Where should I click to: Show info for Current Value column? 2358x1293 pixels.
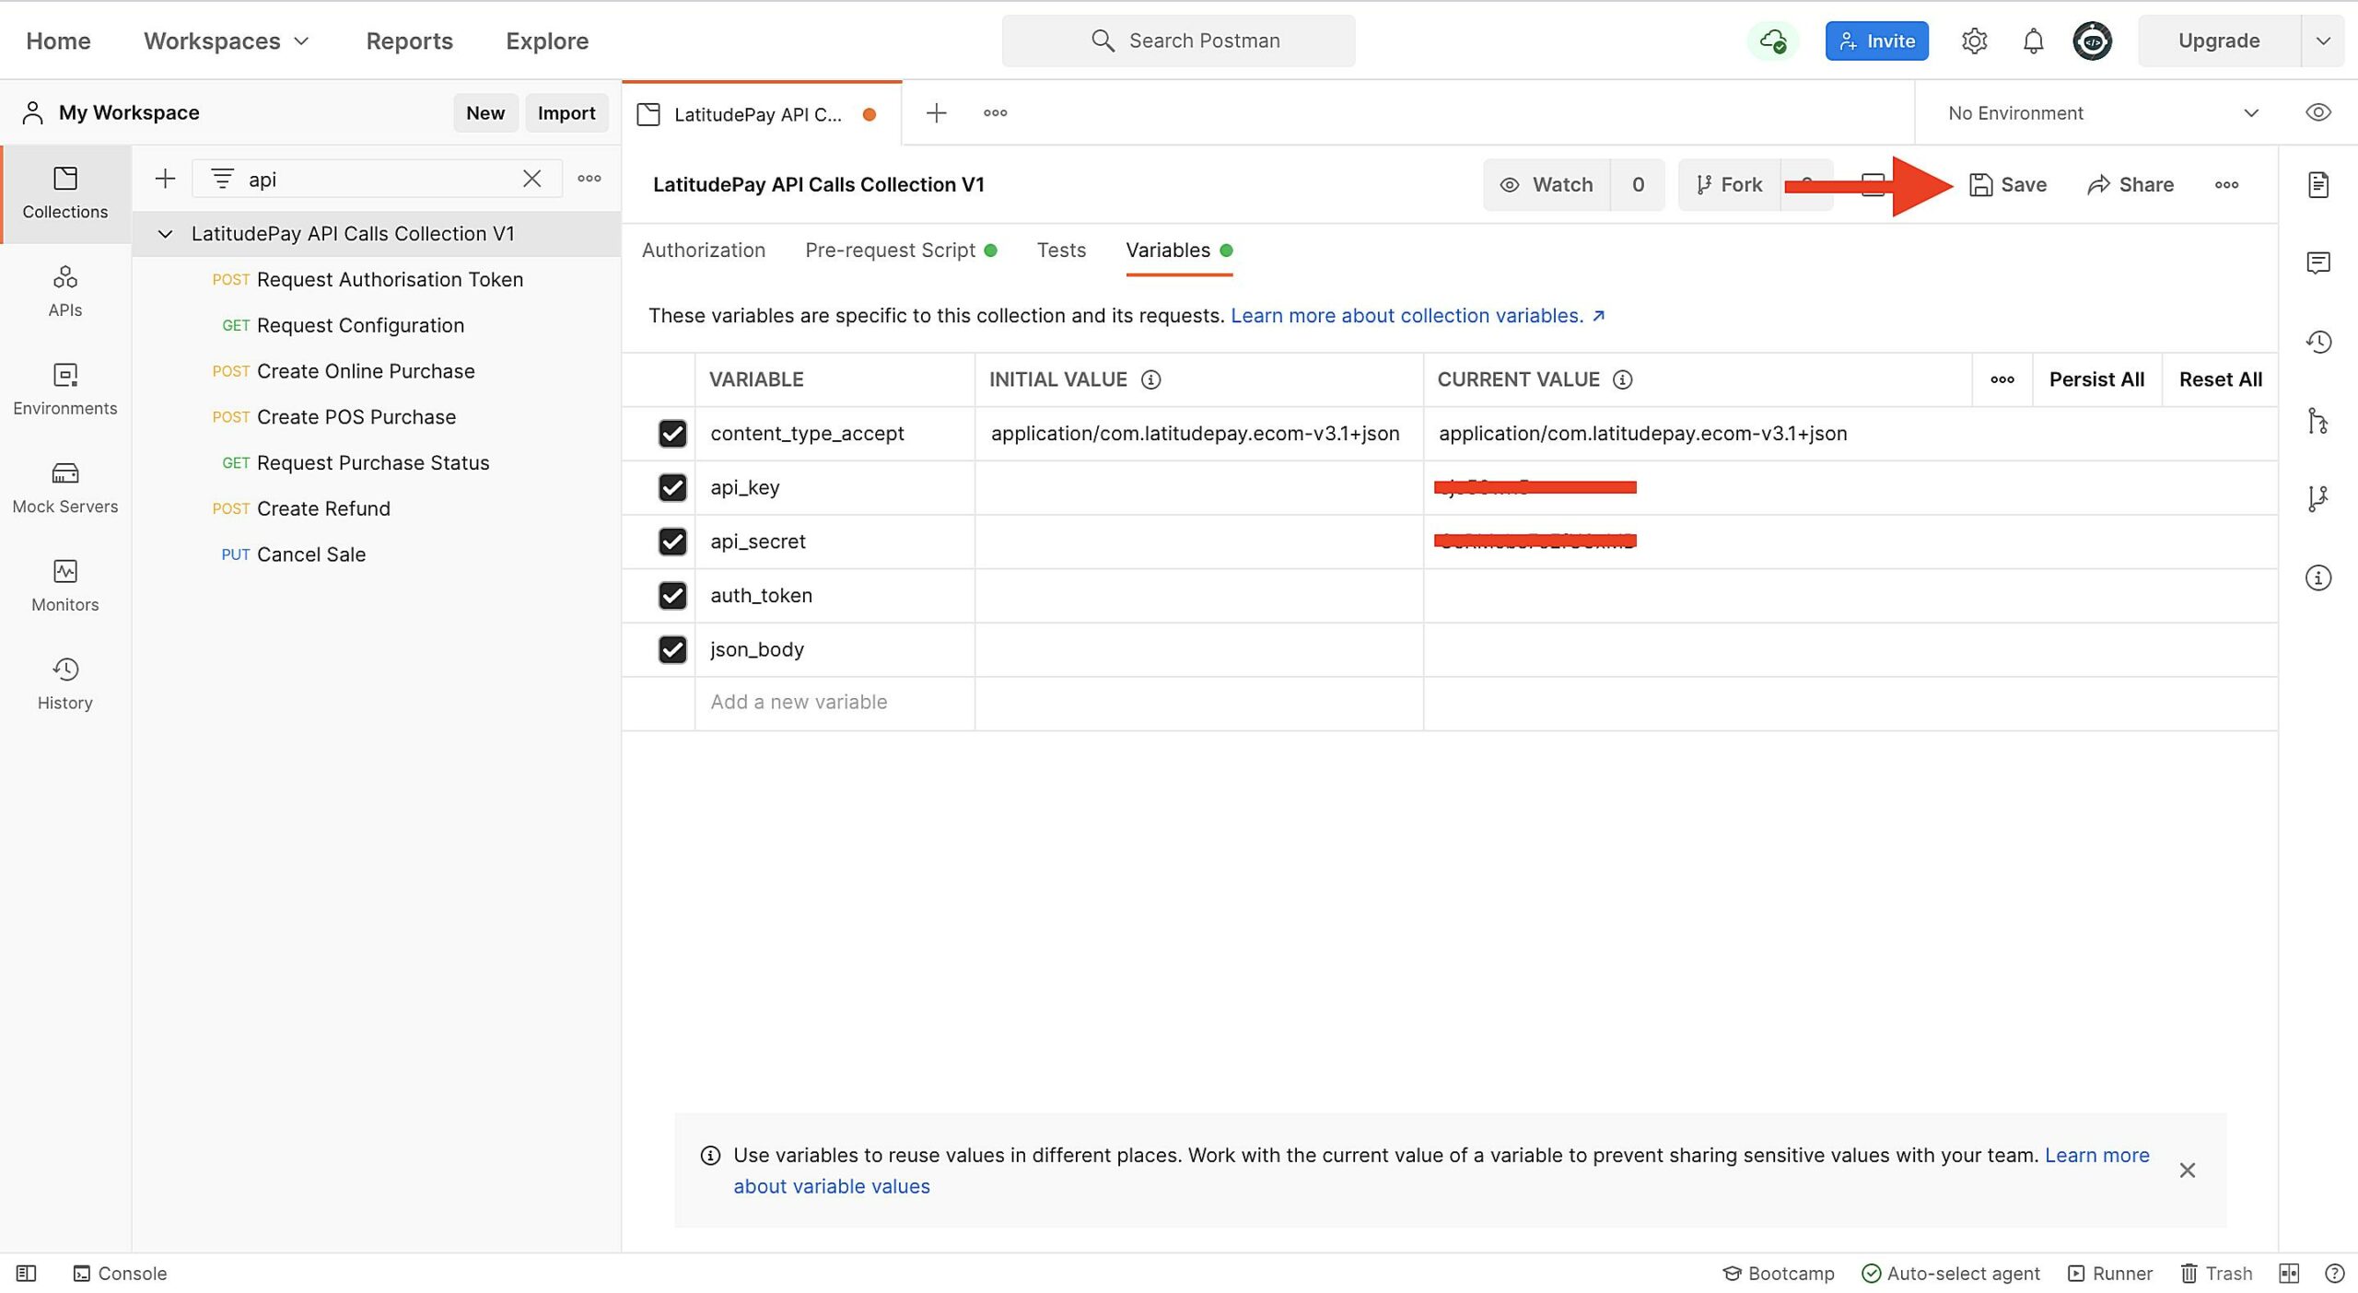pos(1622,379)
